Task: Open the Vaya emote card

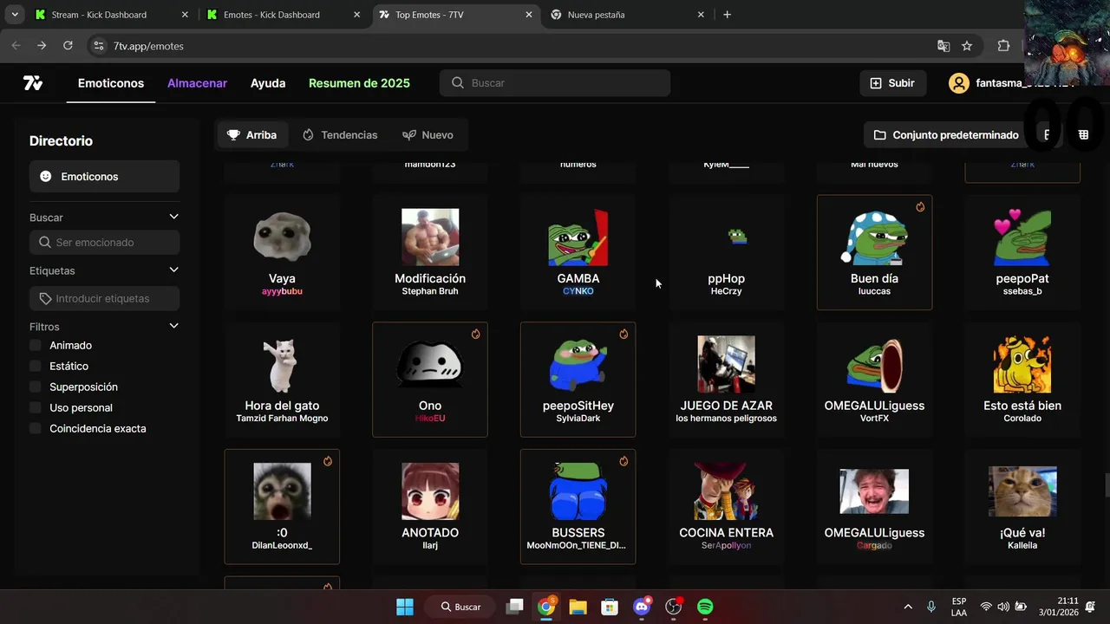Action: [x=282, y=252]
